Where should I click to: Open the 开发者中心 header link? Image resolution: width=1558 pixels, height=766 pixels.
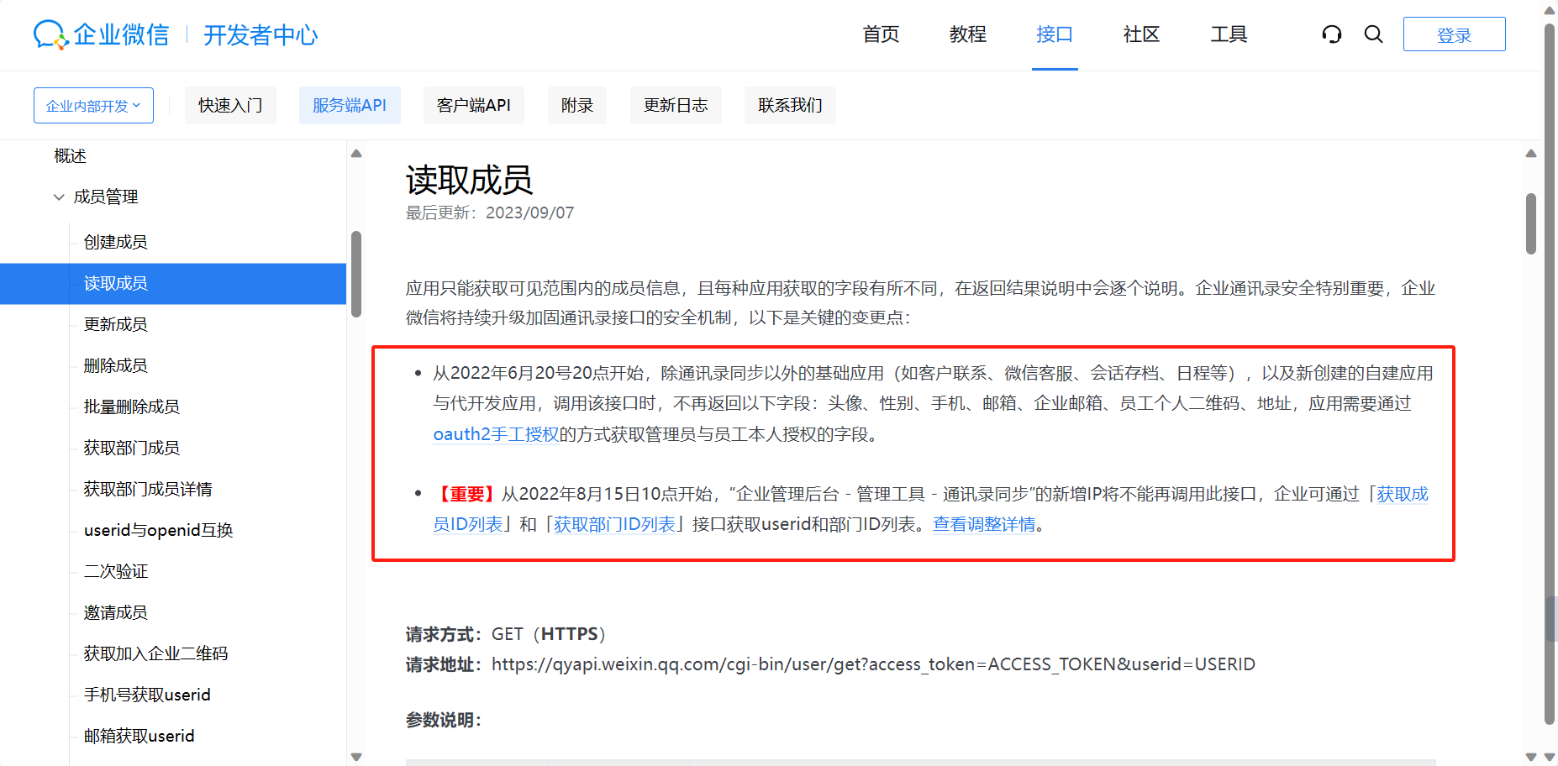(x=261, y=35)
